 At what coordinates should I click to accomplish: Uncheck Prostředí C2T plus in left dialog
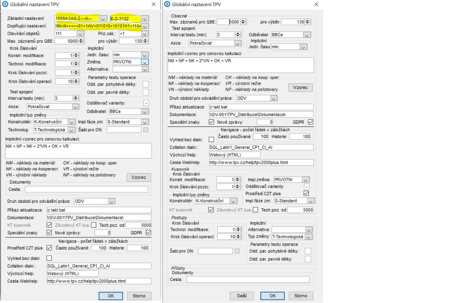[x=49, y=248]
